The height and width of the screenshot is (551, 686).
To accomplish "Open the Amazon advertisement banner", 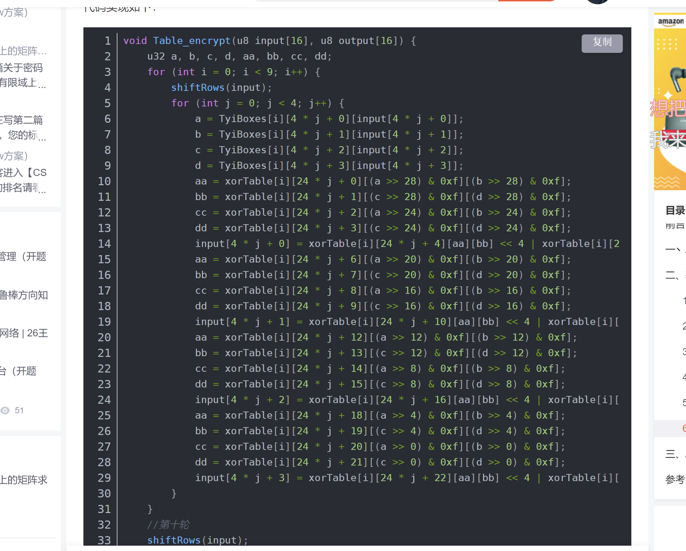I will coord(670,102).
